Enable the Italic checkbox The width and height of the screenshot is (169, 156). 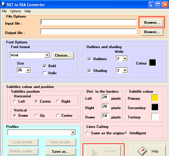45,73
